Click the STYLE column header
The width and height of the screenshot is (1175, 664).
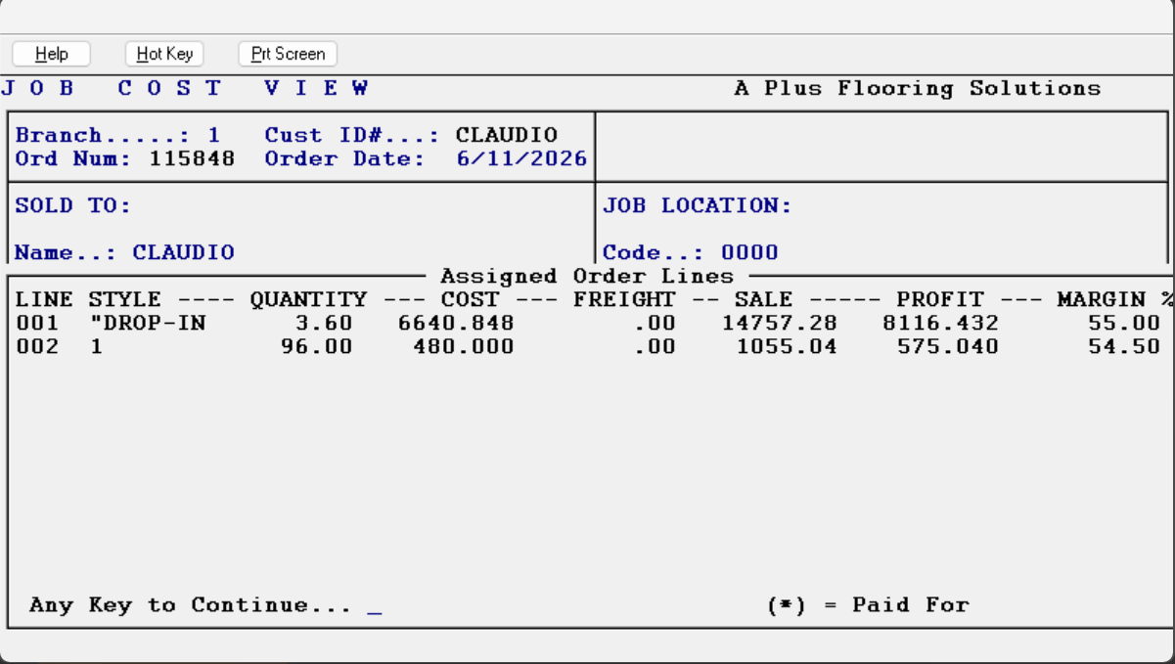(124, 299)
